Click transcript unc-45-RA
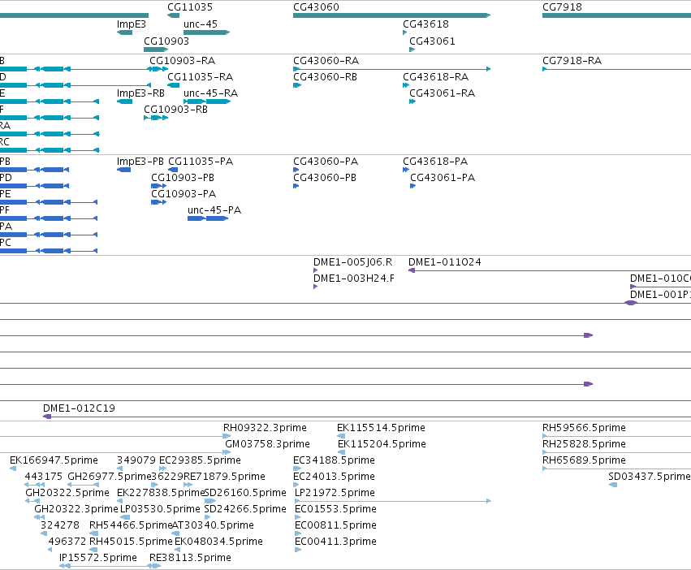This screenshot has width=691, height=570. [x=210, y=93]
